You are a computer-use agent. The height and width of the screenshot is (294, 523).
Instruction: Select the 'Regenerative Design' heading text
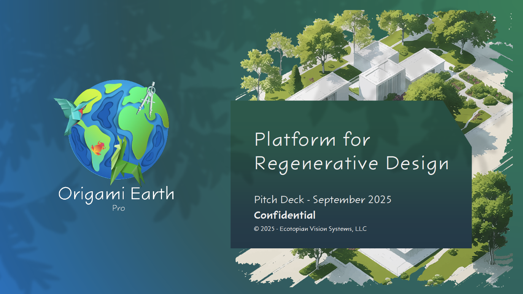(351, 163)
